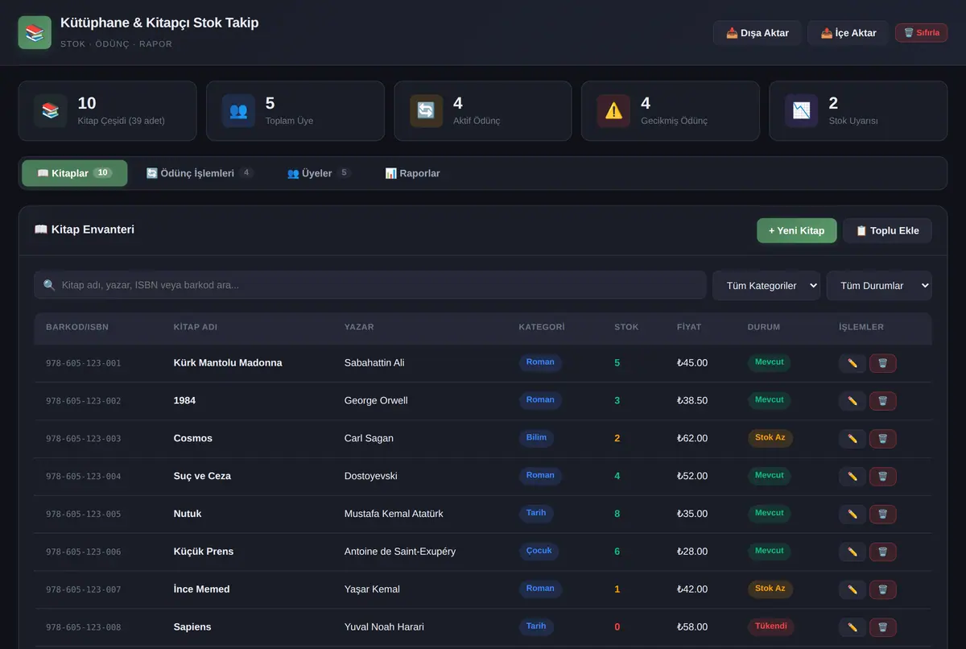Click the Stok Uyarısı stat card
966x649 pixels.
point(858,111)
